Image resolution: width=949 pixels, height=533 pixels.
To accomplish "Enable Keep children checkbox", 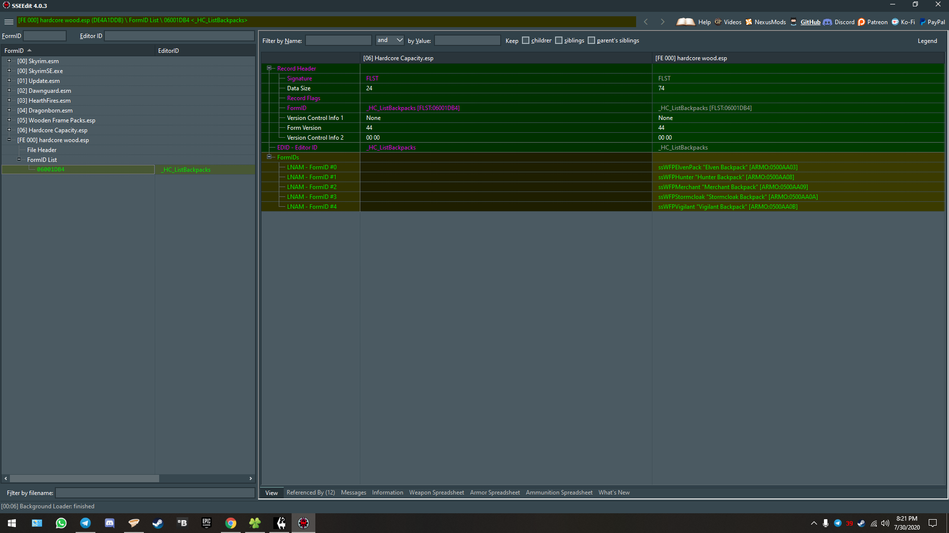I will [525, 40].
